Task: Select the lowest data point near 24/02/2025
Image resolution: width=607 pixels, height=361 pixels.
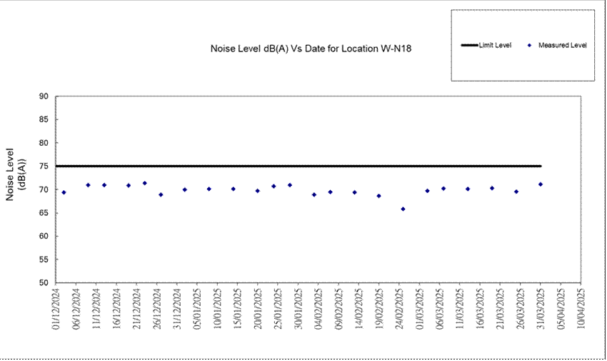Action: point(403,209)
